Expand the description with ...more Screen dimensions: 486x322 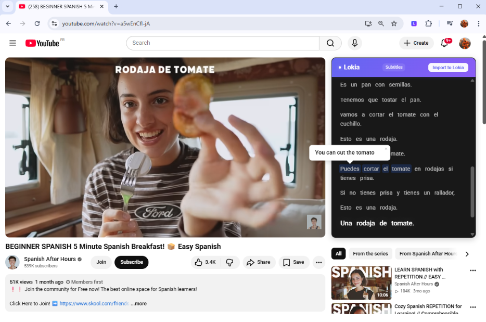tap(138, 303)
